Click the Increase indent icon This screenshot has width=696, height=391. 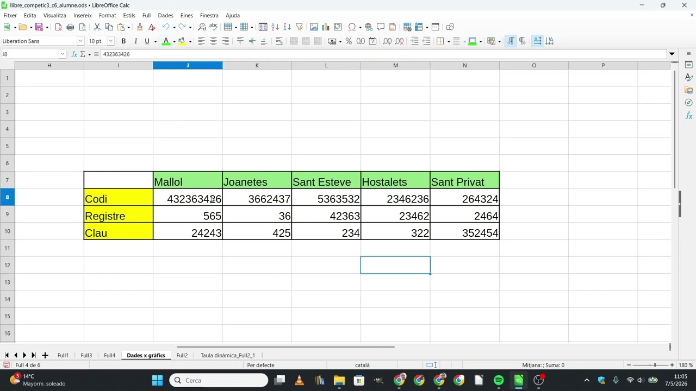[414, 41]
